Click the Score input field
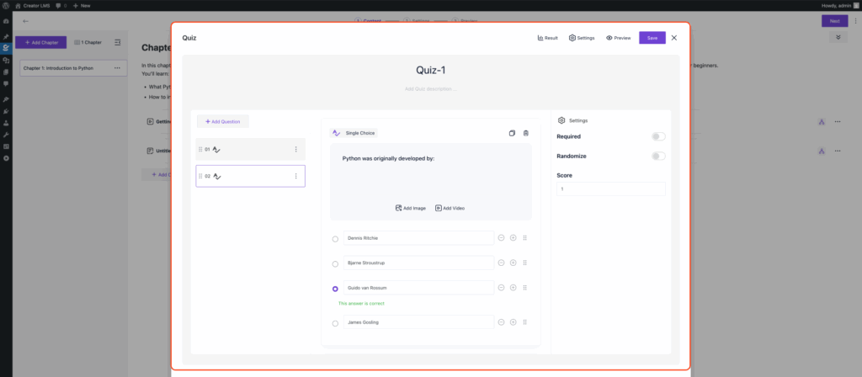The image size is (862, 377). [x=610, y=189]
